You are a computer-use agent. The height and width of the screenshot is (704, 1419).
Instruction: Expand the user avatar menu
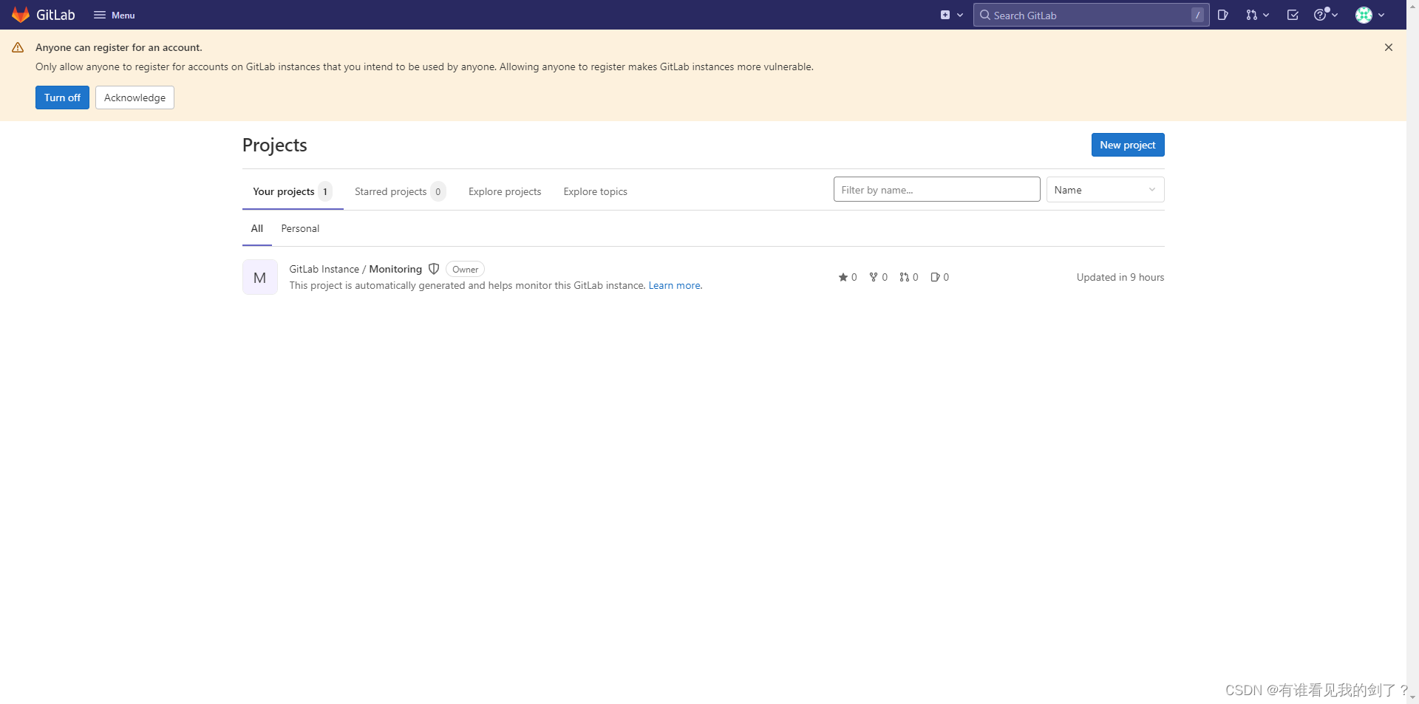[1369, 15]
